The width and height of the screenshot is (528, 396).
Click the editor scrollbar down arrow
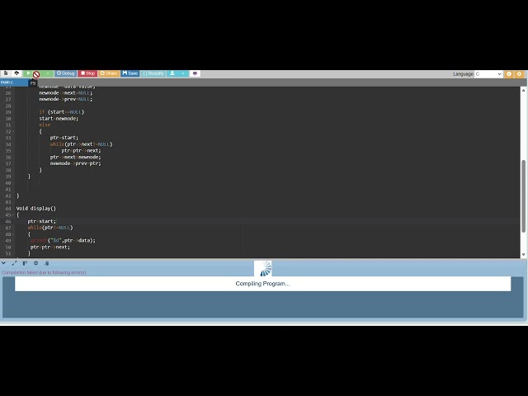click(x=524, y=255)
